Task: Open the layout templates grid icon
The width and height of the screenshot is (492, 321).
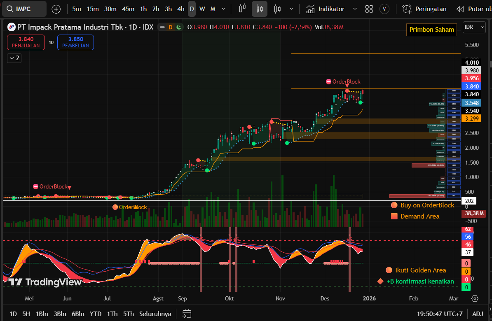Action: tap(369, 9)
